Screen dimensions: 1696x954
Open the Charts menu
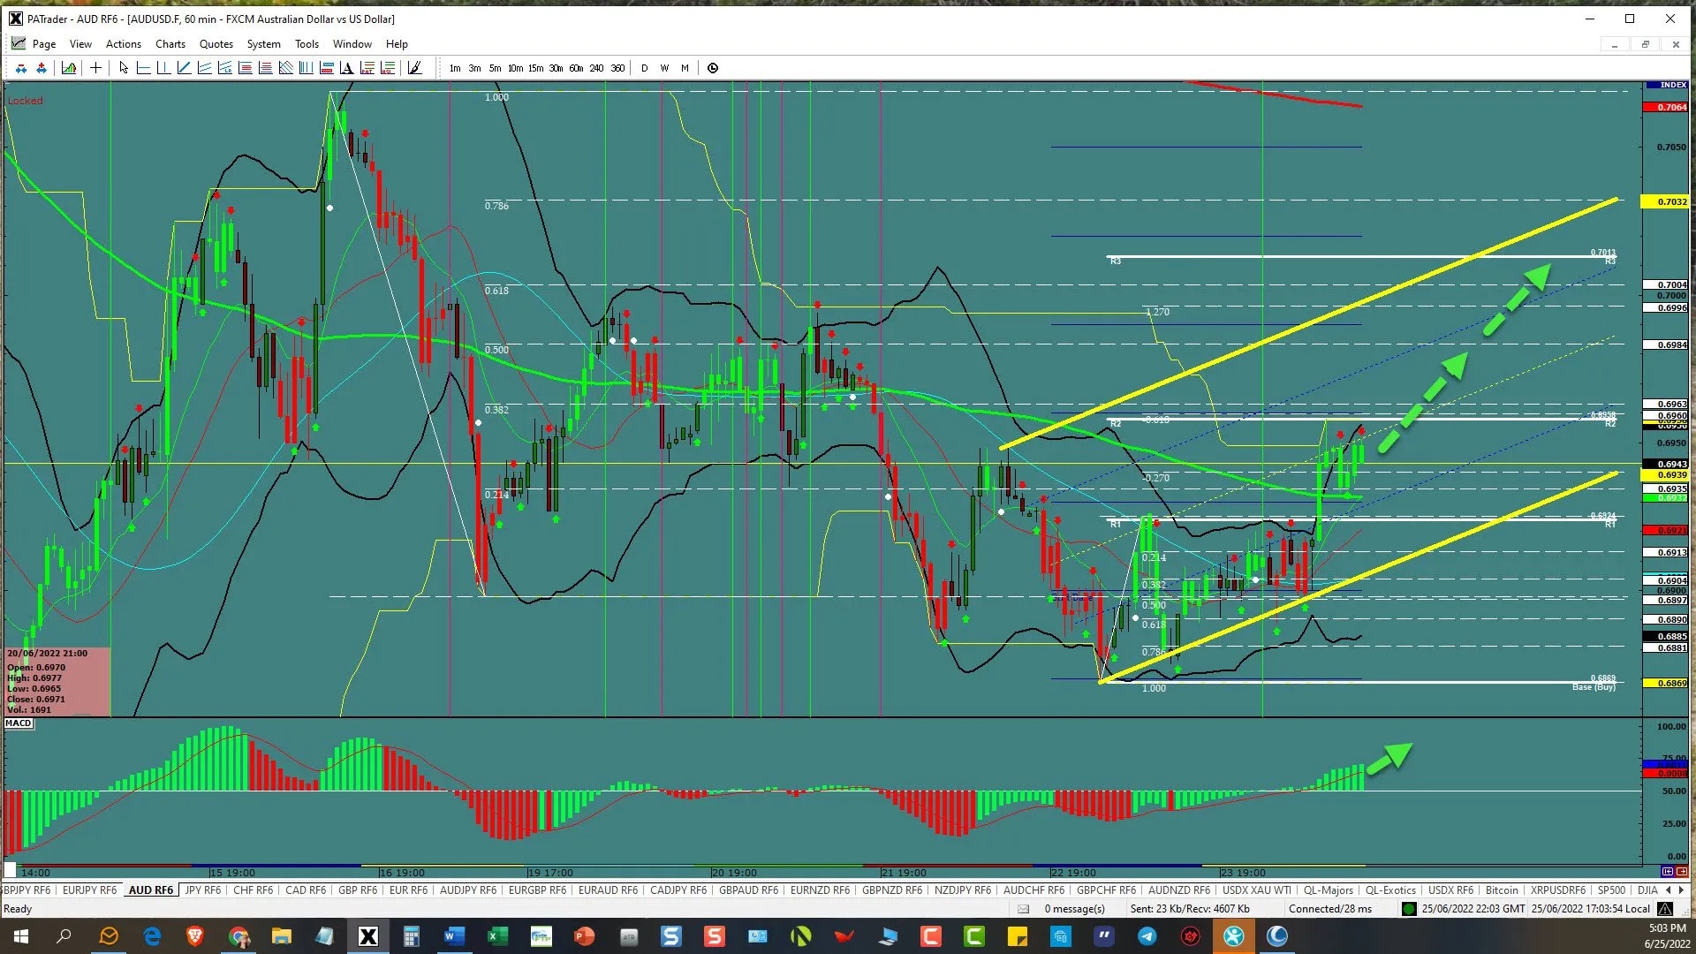pos(170,44)
